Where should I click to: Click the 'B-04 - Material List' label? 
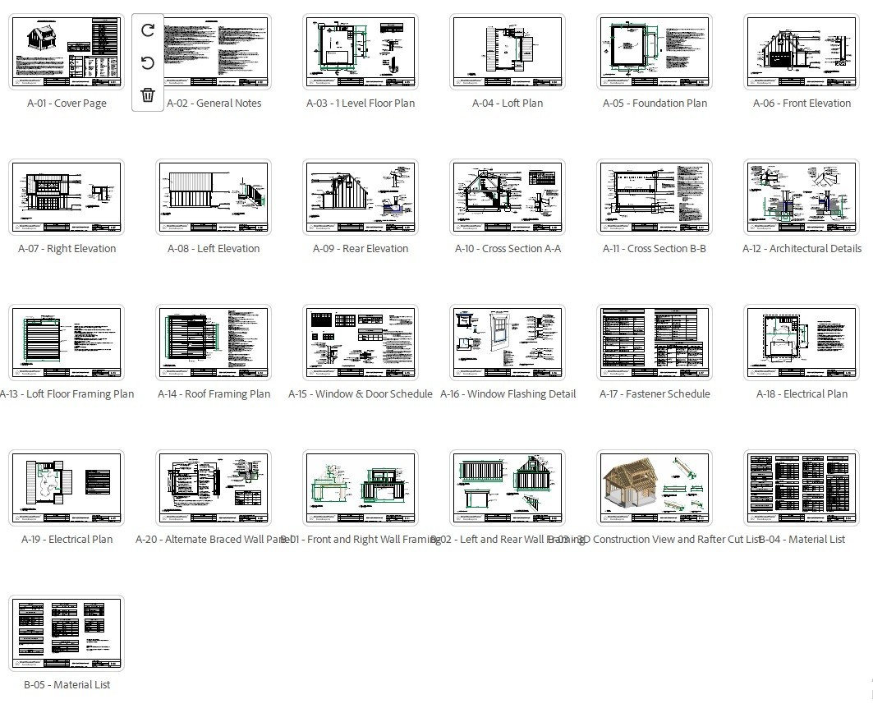tap(802, 539)
